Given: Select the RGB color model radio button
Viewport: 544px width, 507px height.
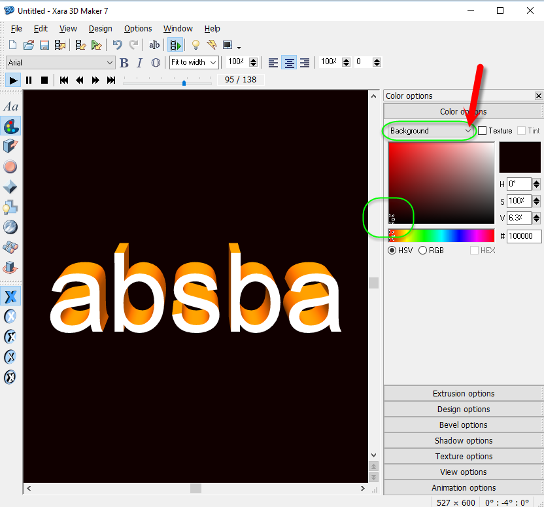Looking at the screenshot, I should 423,251.
